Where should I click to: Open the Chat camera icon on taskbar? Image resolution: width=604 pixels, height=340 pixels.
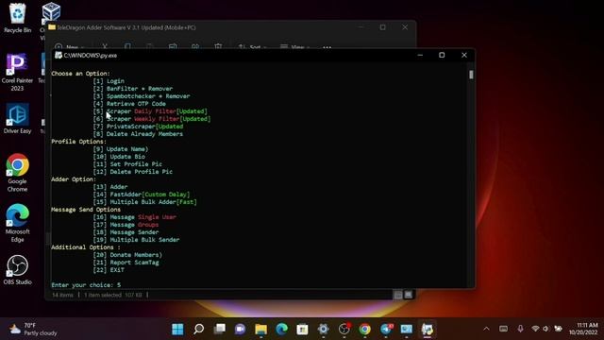pyautogui.click(x=241, y=329)
